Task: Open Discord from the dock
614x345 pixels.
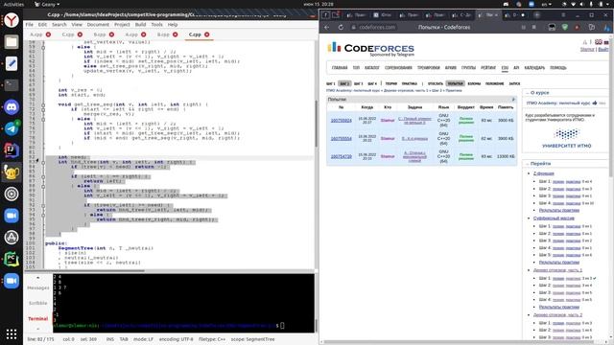Action: [x=12, y=106]
